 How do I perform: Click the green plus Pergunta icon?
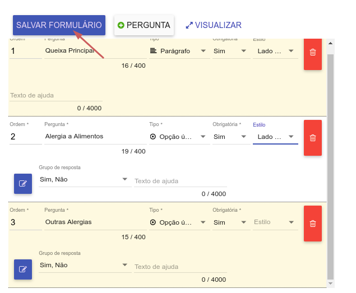[120, 25]
